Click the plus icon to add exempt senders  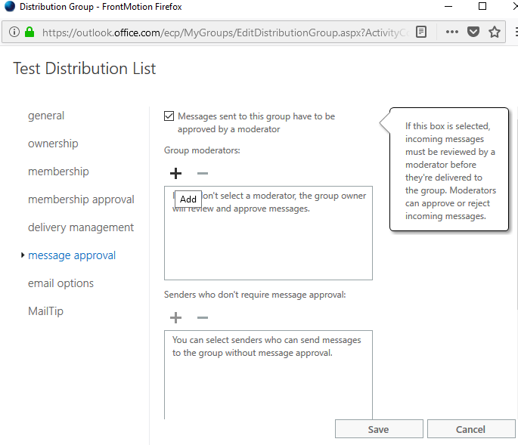tap(175, 318)
